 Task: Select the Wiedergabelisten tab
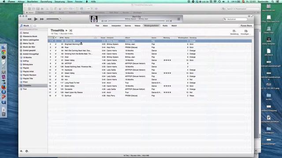[152, 26]
